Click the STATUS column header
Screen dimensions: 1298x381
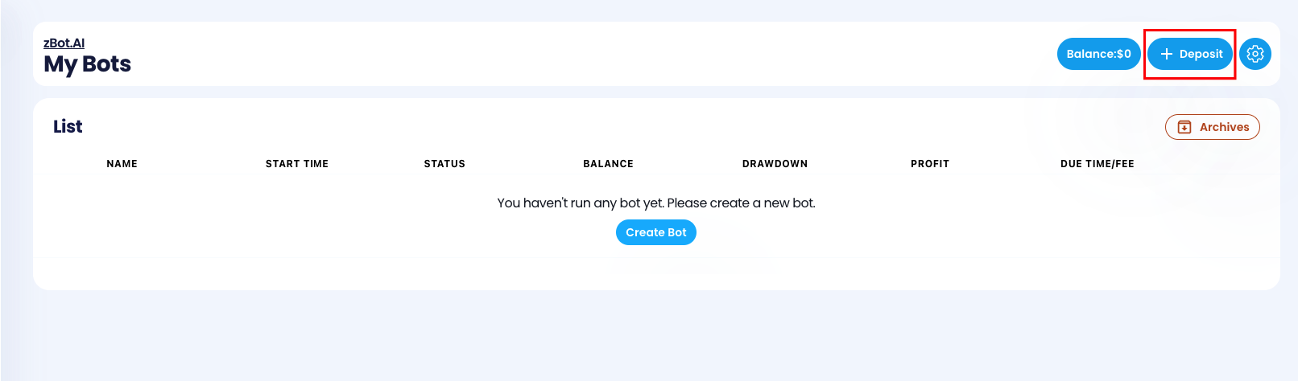(444, 164)
